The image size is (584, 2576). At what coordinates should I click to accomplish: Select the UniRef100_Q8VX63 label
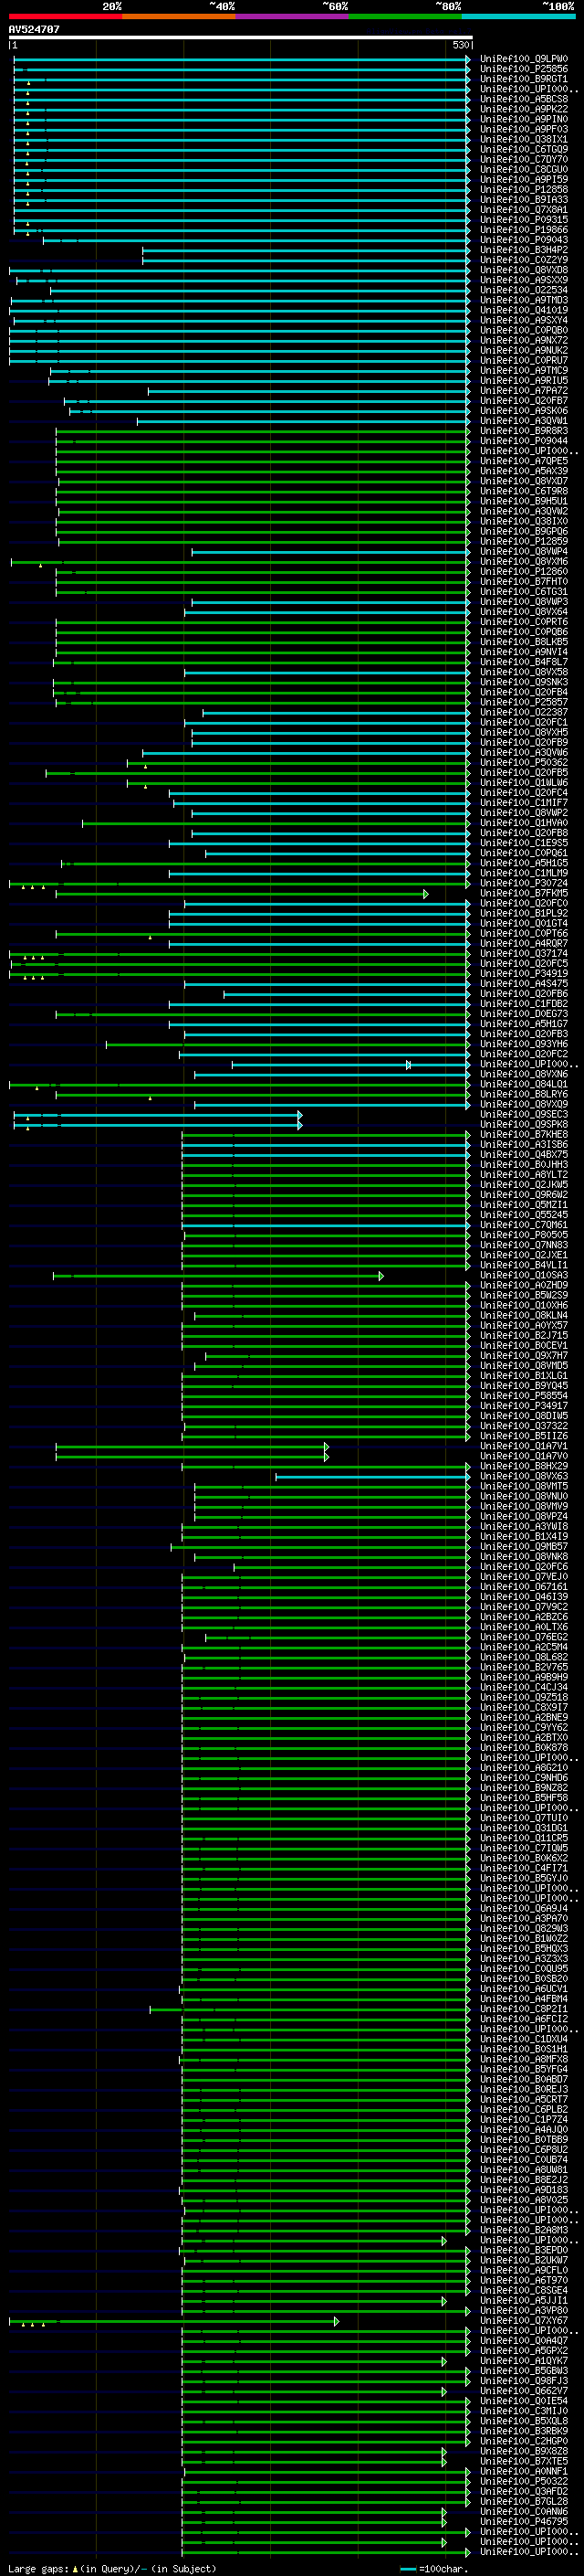(523, 1477)
